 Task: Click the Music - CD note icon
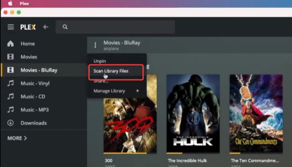tap(11, 96)
